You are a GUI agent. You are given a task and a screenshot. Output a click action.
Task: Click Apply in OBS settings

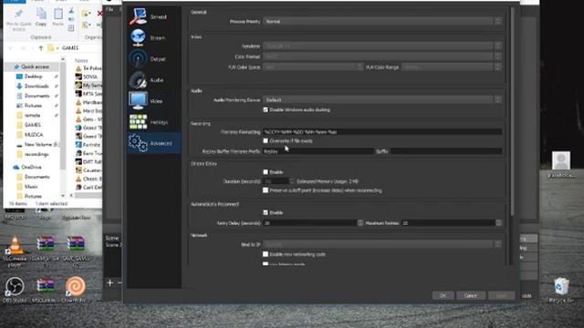pos(501,295)
